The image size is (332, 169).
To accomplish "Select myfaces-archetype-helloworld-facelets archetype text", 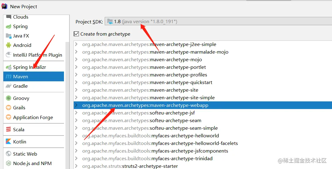I will [x=195, y=143].
